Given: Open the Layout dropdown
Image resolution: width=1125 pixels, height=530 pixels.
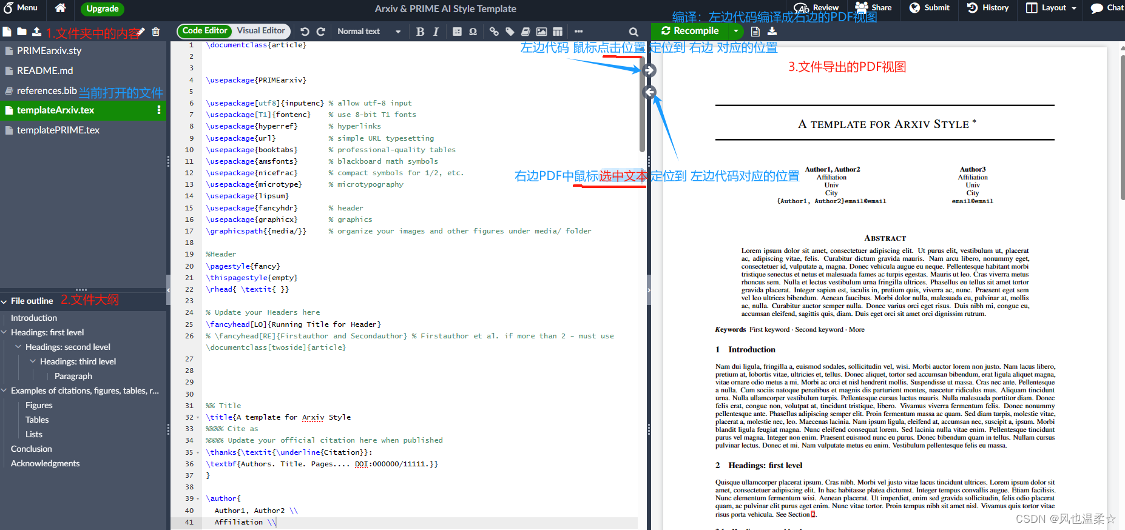Looking at the screenshot, I should click(x=1051, y=8).
